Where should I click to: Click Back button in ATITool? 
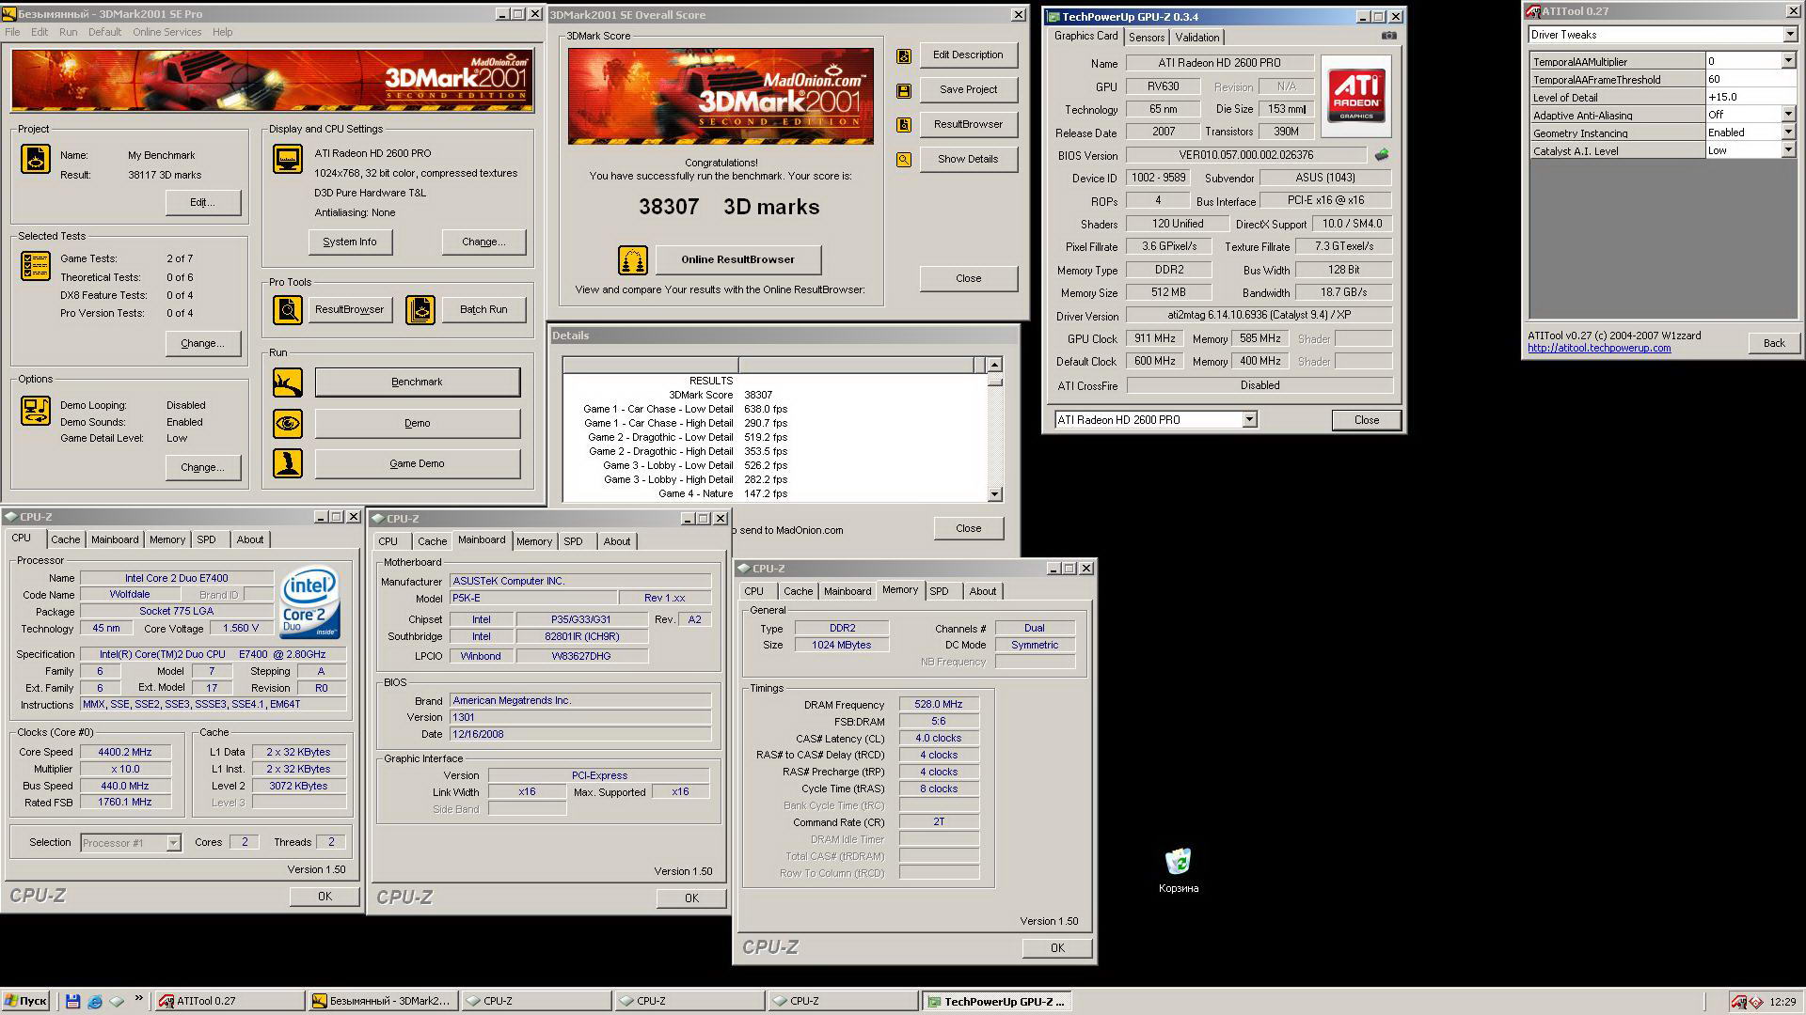coord(1773,343)
